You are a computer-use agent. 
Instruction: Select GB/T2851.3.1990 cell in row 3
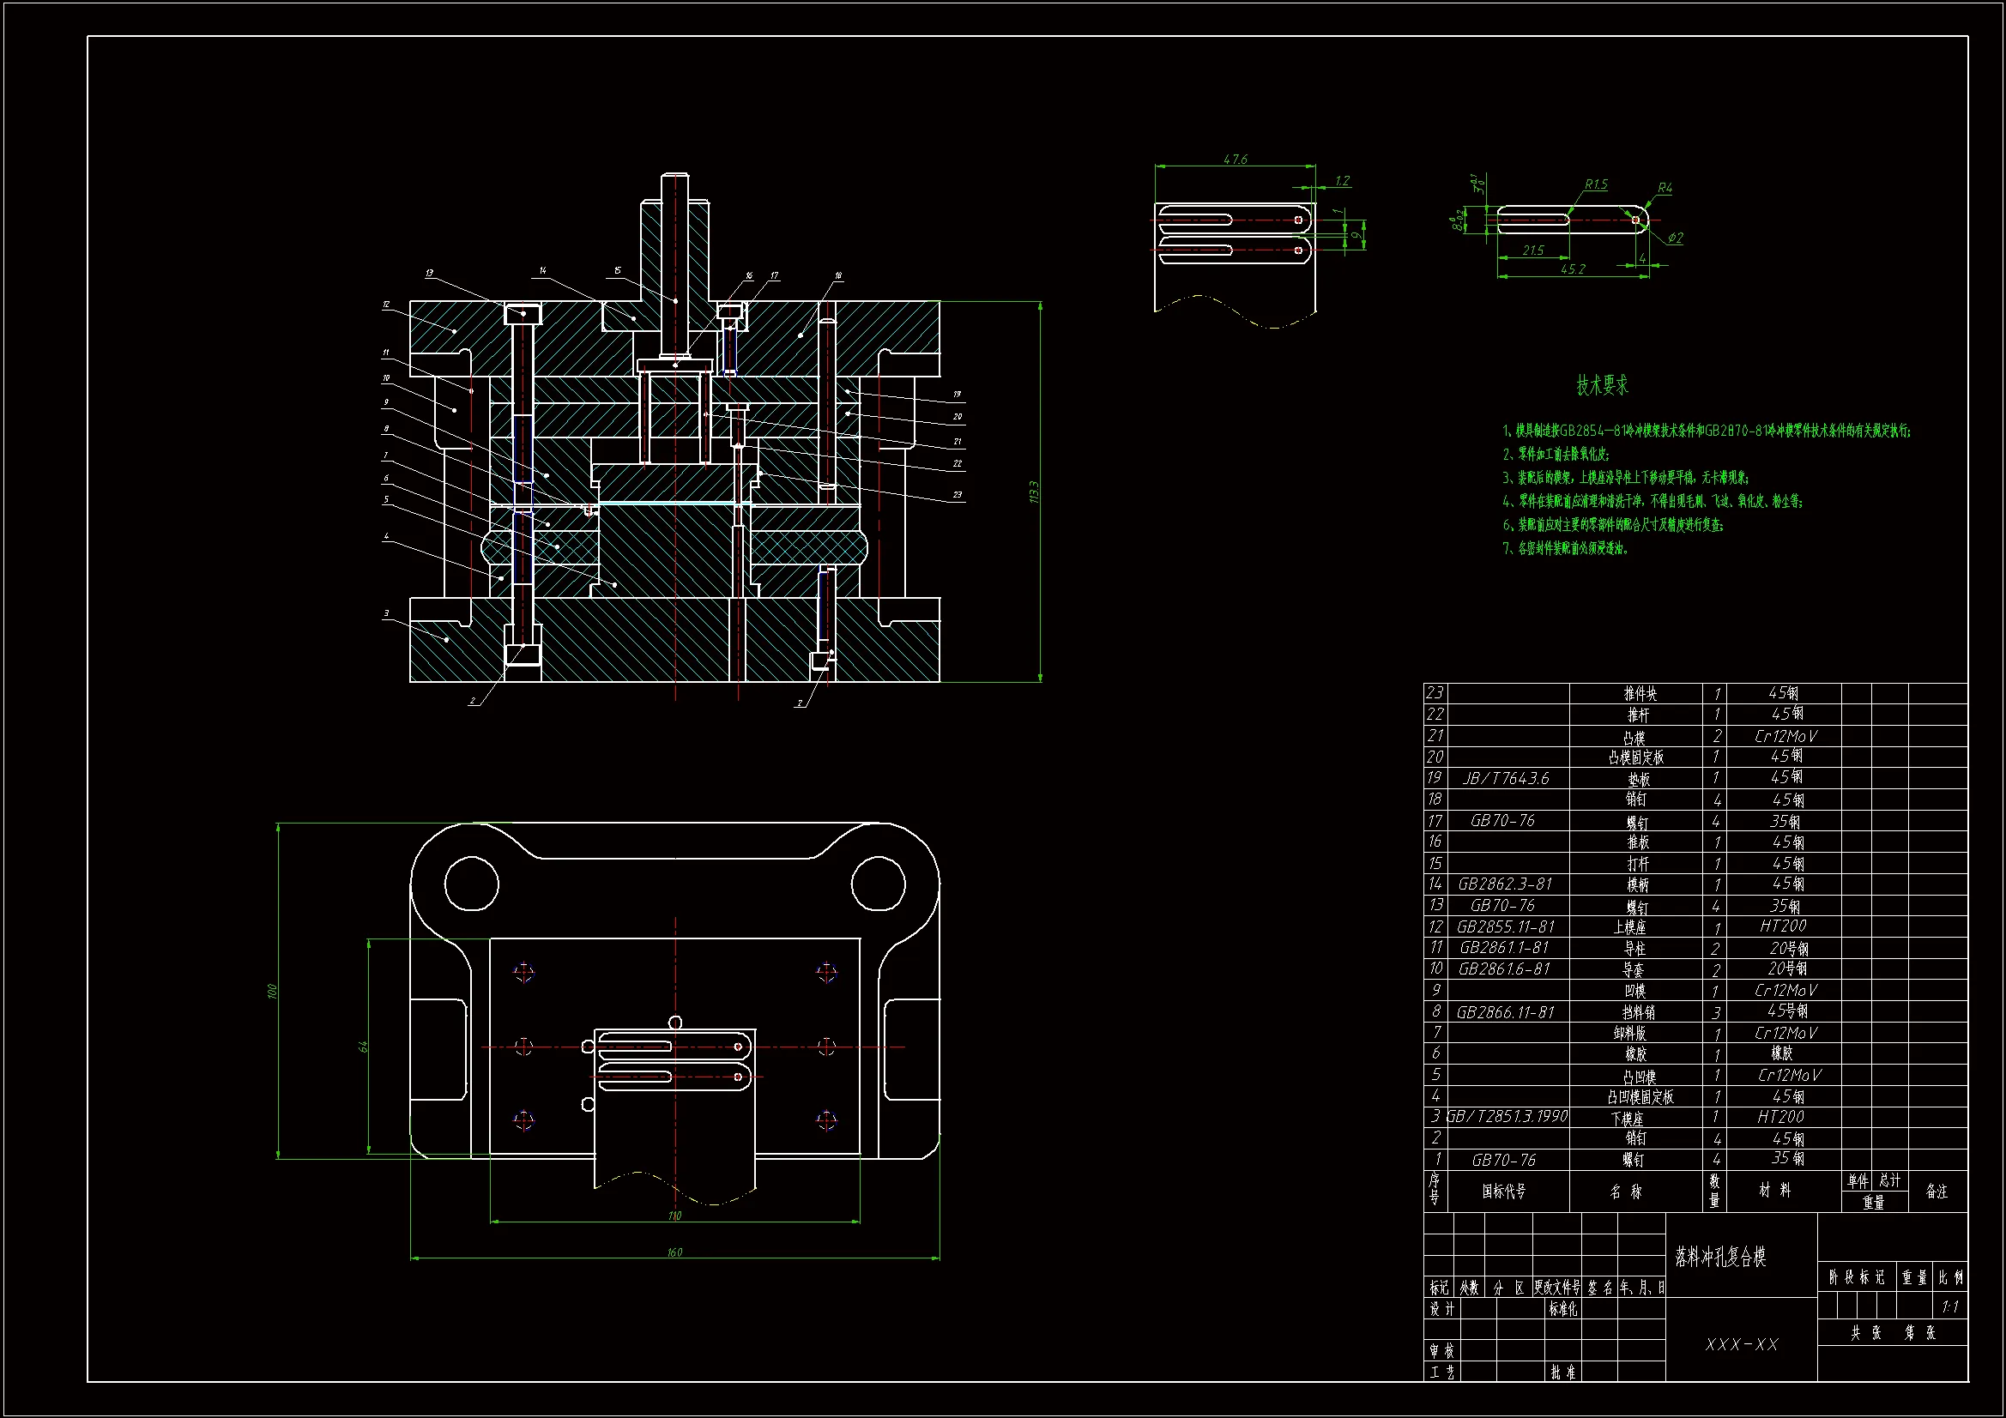pyautogui.click(x=1508, y=1117)
